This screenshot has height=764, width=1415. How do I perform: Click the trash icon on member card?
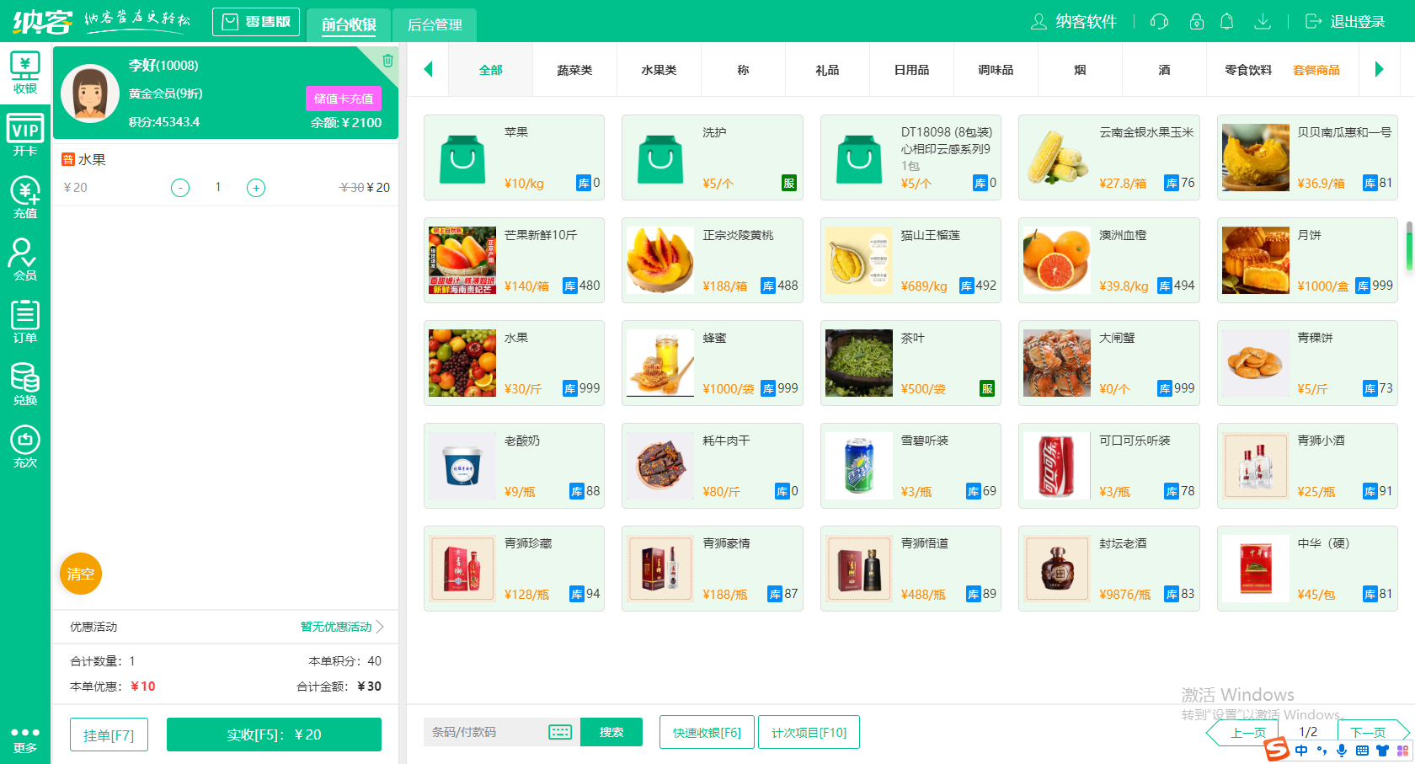click(x=387, y=61)
